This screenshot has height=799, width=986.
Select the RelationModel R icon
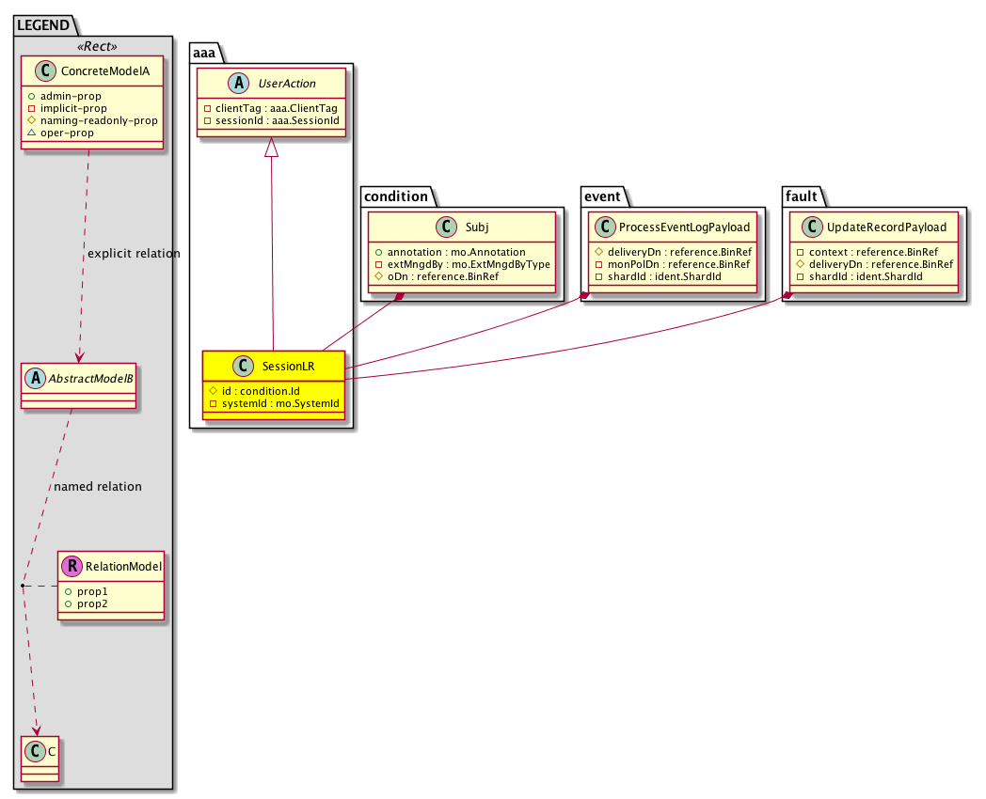pos(72,566)
